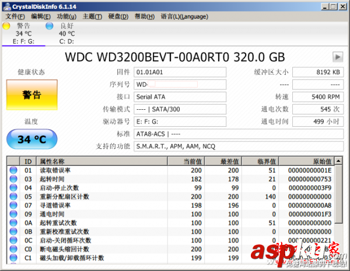Open the 编辑(E) menu

pos(41,16)
